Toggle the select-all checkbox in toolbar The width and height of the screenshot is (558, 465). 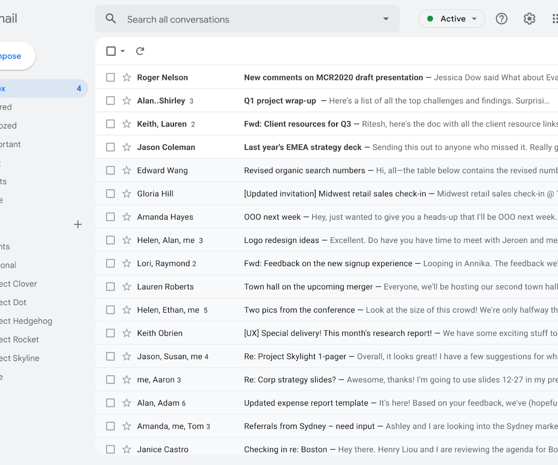(x=111, y=51)
